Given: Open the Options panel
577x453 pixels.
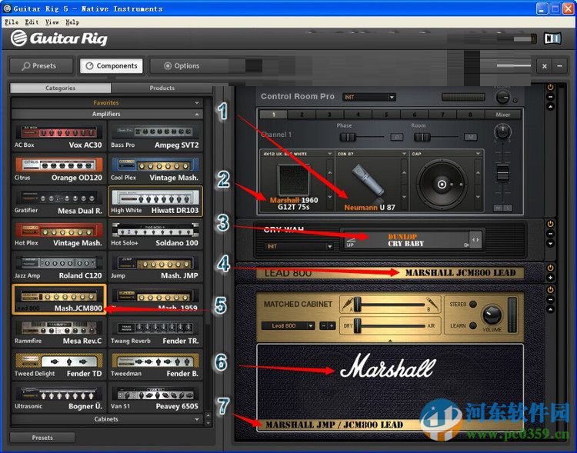Looking at the screenshot, I should (182, 66).
